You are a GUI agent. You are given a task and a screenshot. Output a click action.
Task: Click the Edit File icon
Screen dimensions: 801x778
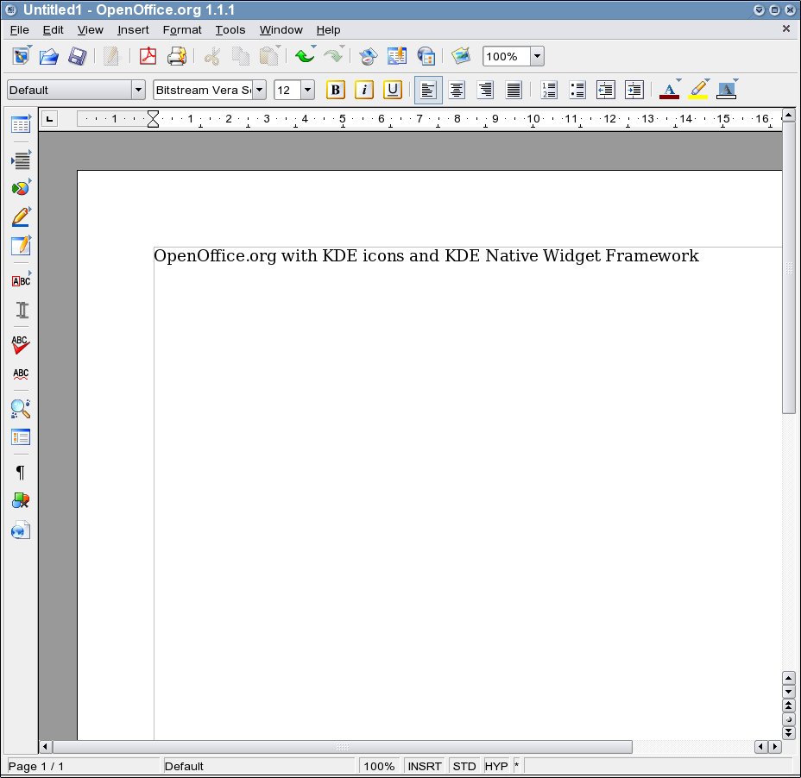click(110, 56)
